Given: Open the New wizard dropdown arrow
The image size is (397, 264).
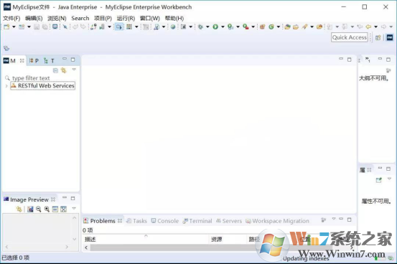Looking at the screenshot, I should click(14, 27).
